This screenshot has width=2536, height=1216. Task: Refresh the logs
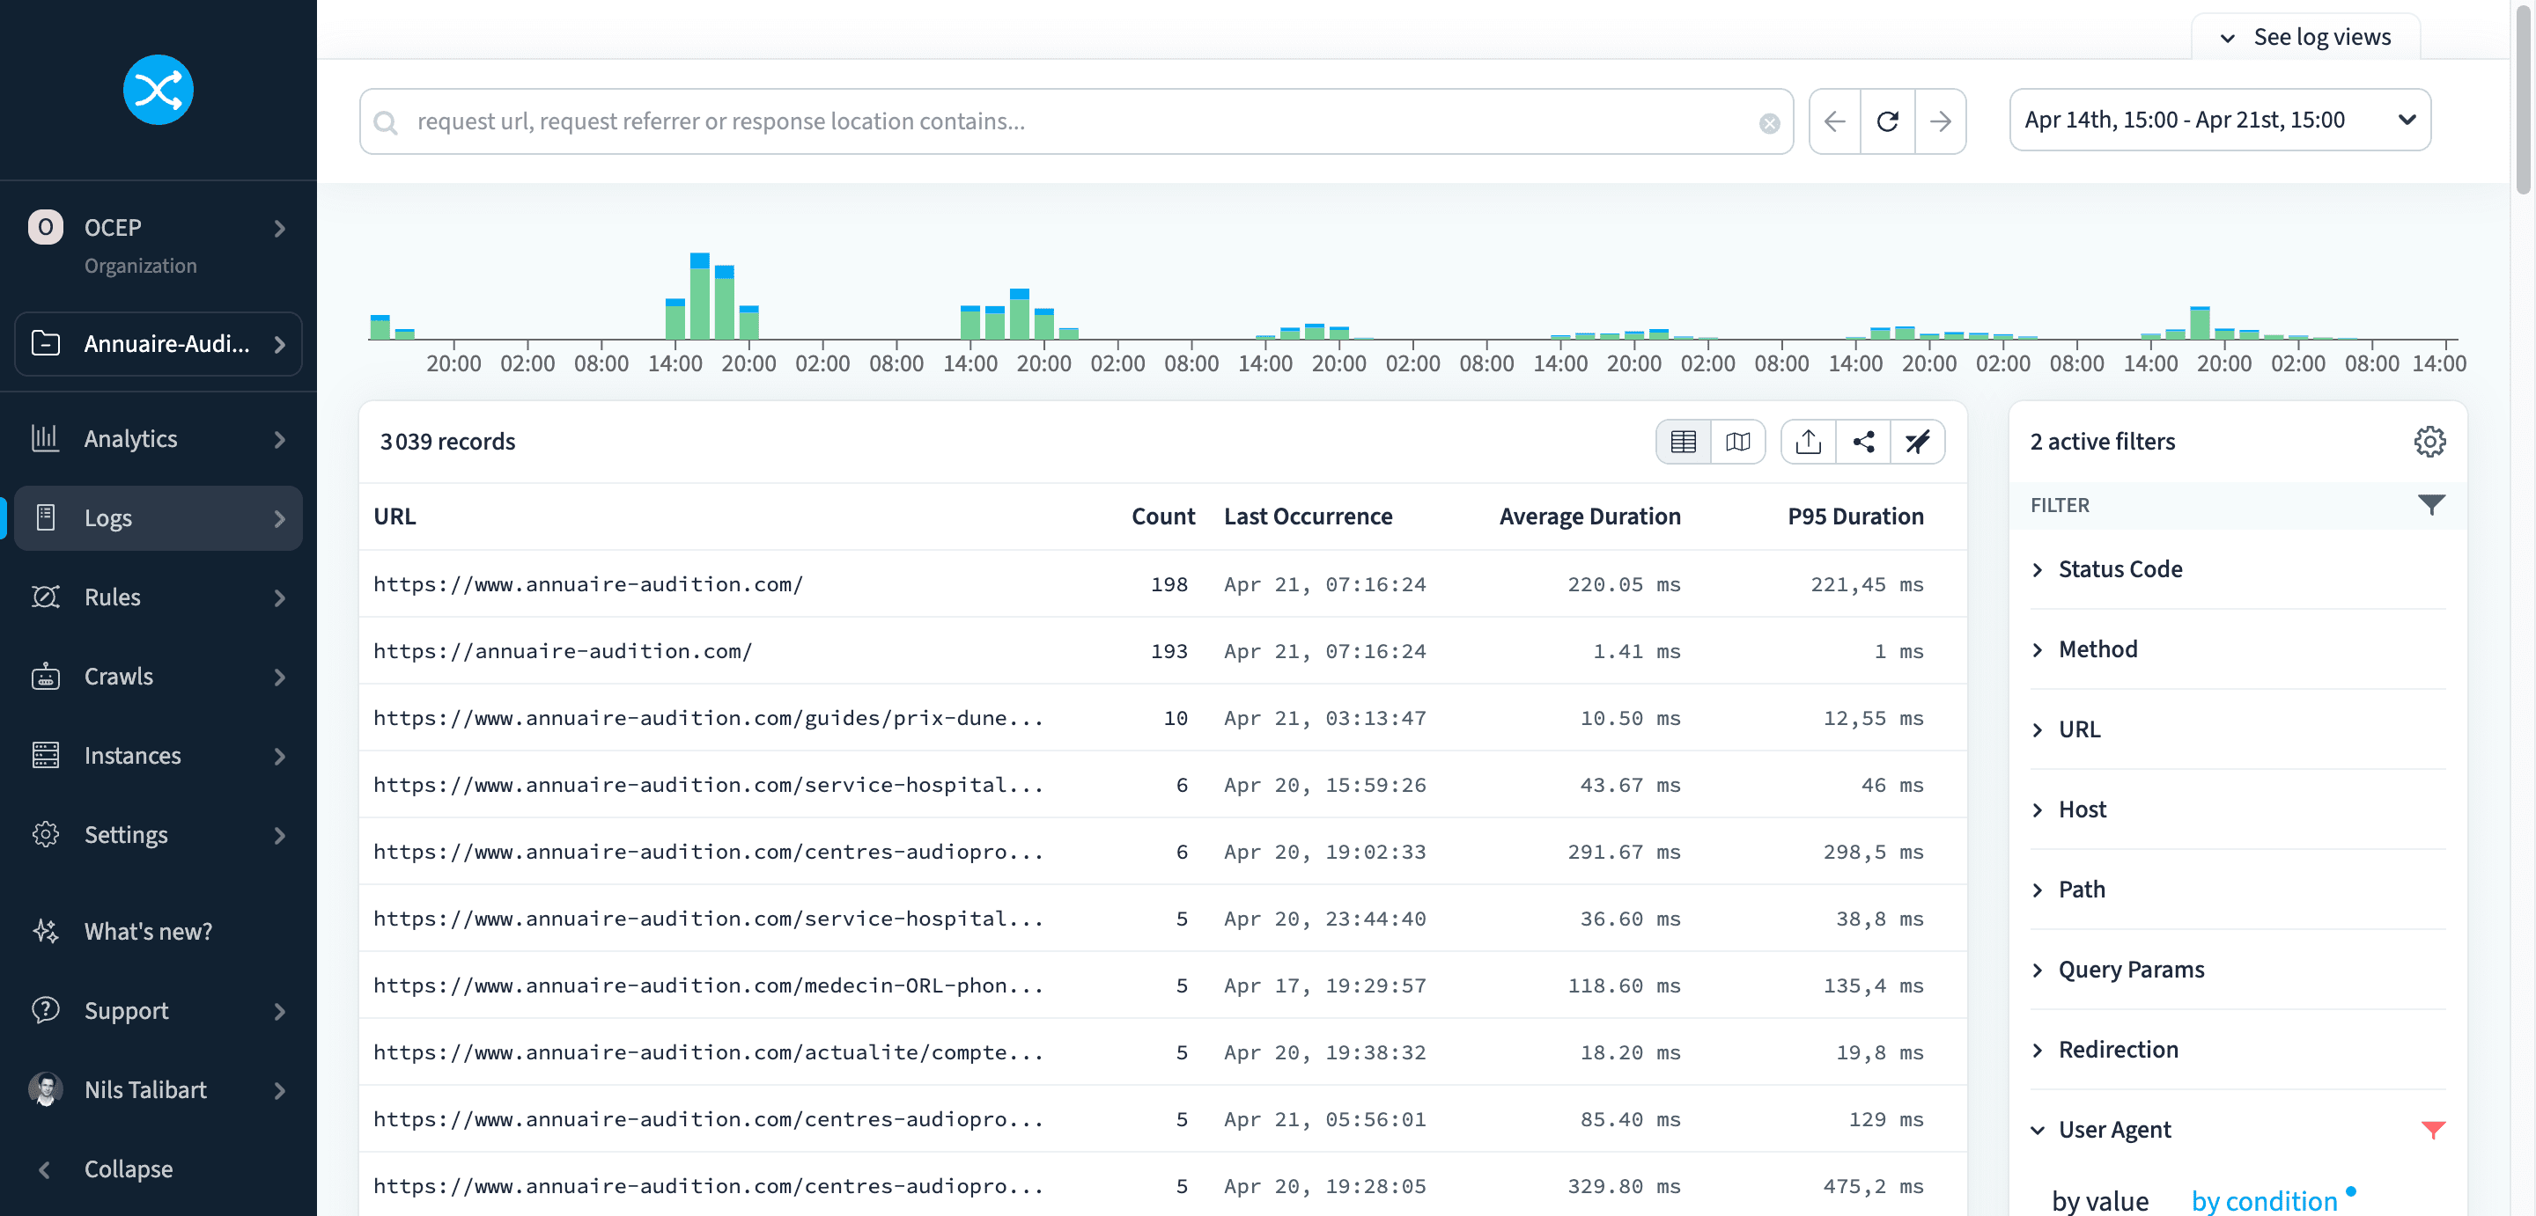(1887, 121)
